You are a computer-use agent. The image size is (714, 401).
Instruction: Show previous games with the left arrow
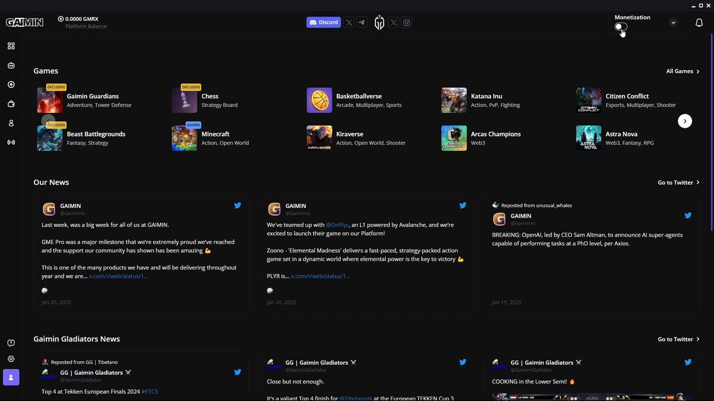pos(48,121)
